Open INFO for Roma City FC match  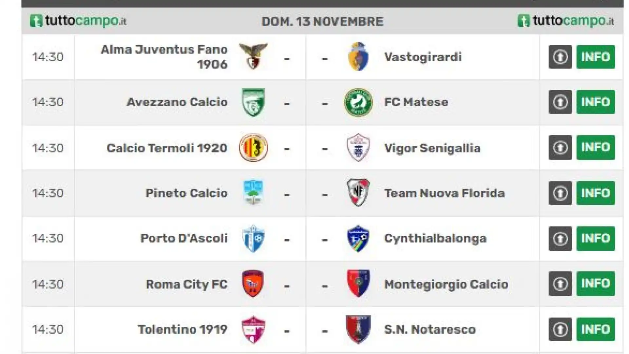point(596,284)
